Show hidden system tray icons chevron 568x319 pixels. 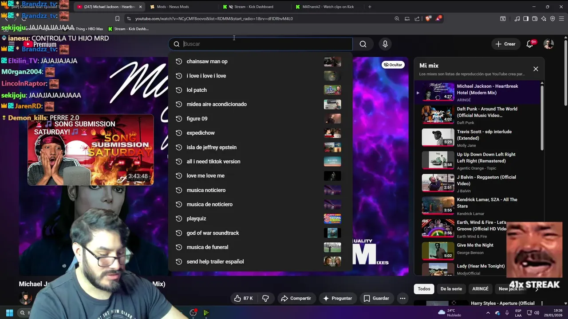pos(488,313)
